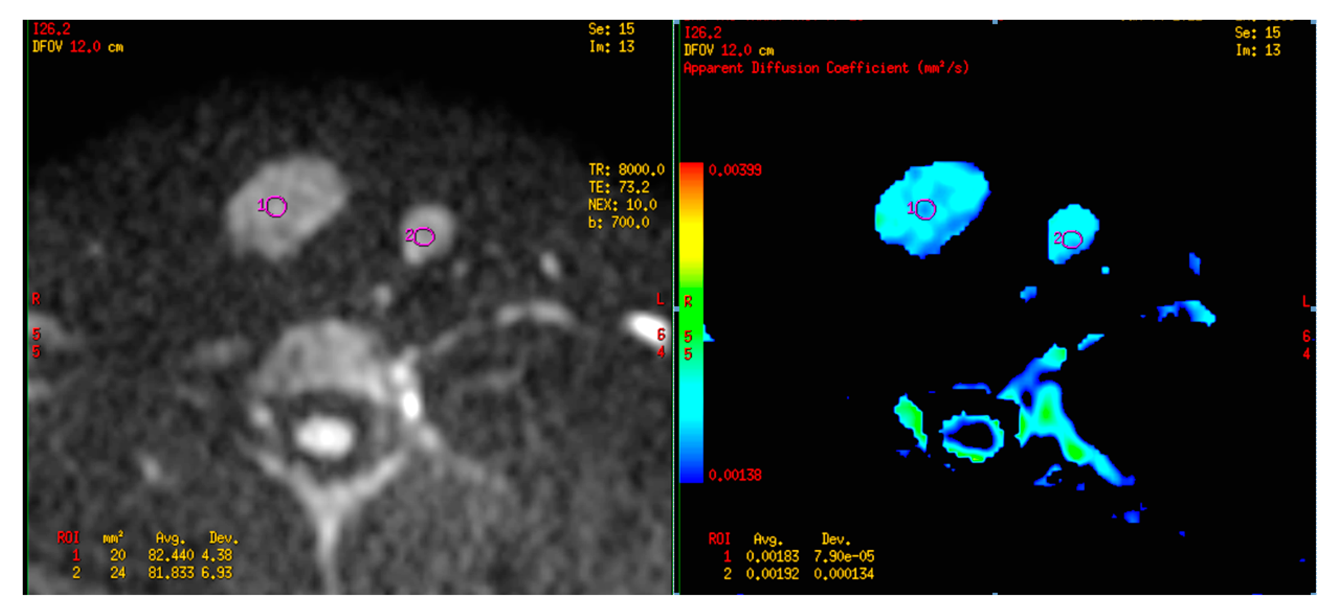Click the TR: 8000.0 annotation
Viewport: 1338px width, 610px height.
(626, 169)
